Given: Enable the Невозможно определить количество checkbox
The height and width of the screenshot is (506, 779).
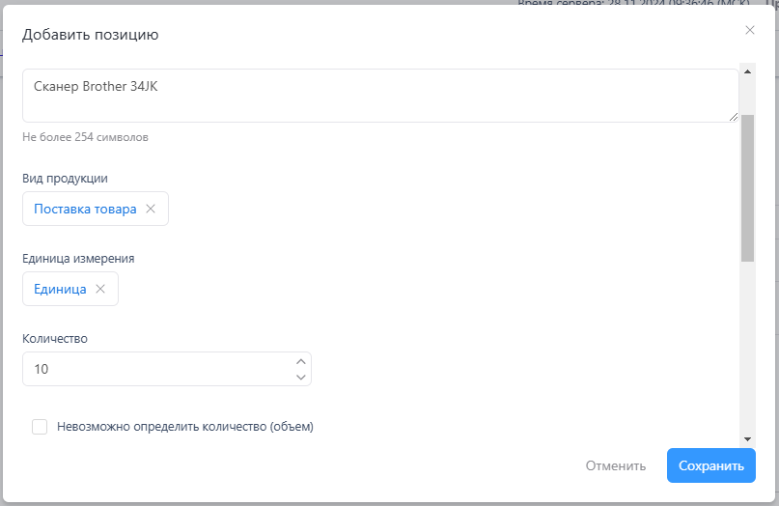Looking at the screenshot, I should (x=40, y=427).
